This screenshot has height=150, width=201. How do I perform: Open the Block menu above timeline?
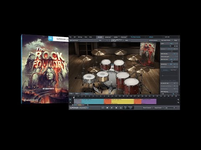coord(77,94)
